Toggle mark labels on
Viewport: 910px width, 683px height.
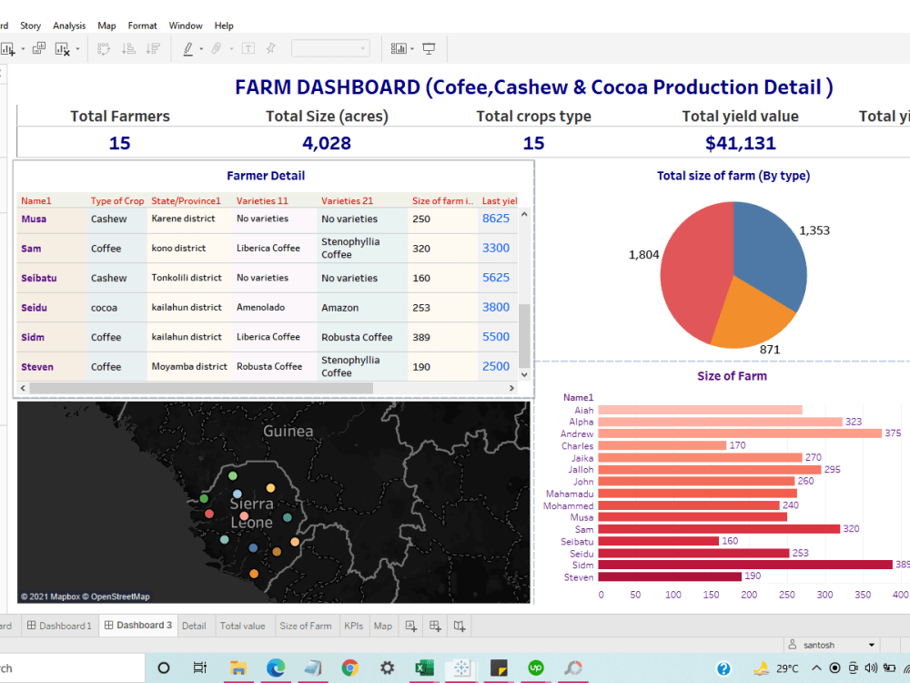click(x=246, y=47)
